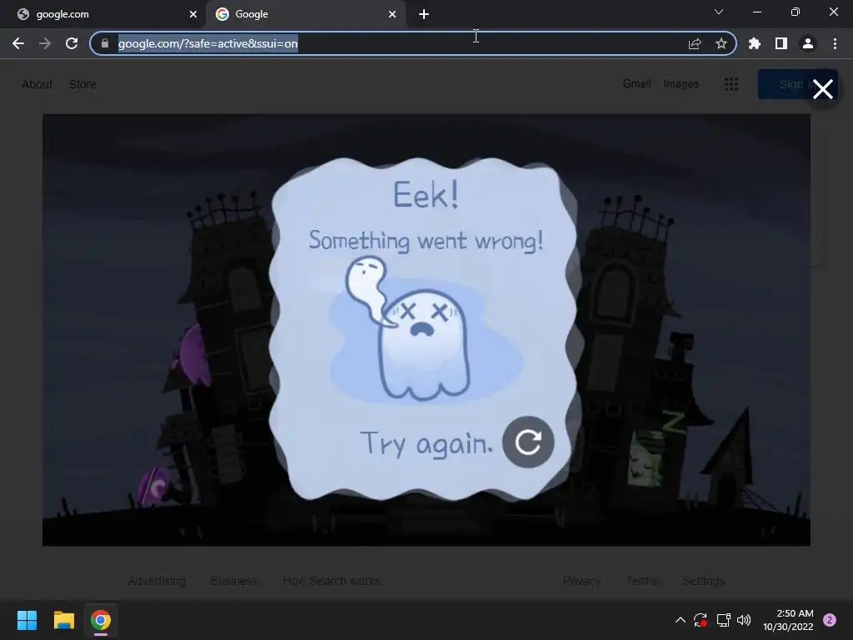This screenshot has height=640, width=853.
Task: View site information via lock icon
Action: click(105, 43)
